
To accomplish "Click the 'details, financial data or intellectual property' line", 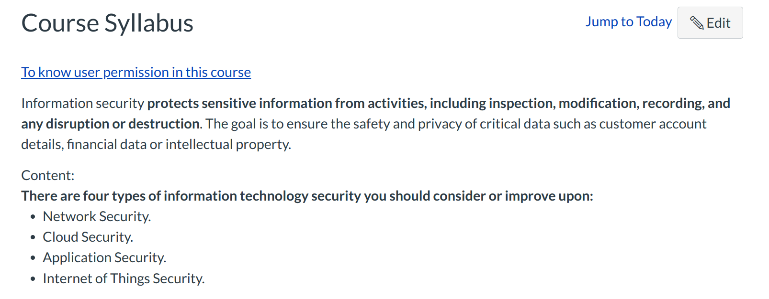I will click(156, 144).
